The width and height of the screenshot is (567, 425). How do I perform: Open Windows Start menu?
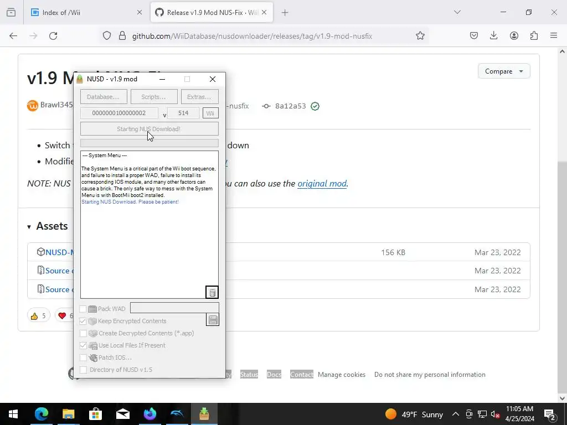click(13, 414)
